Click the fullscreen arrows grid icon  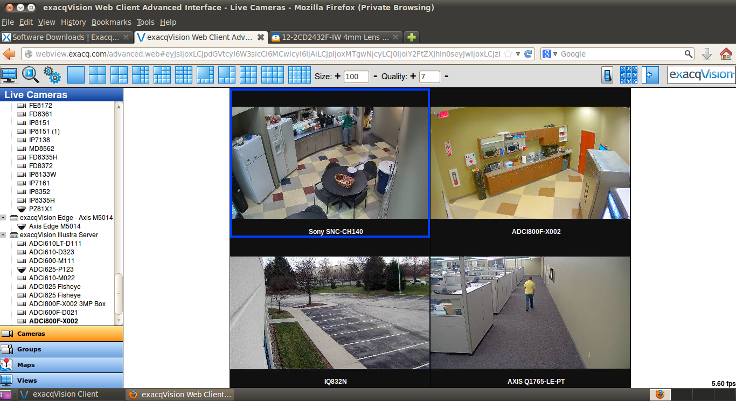(629, 75)
